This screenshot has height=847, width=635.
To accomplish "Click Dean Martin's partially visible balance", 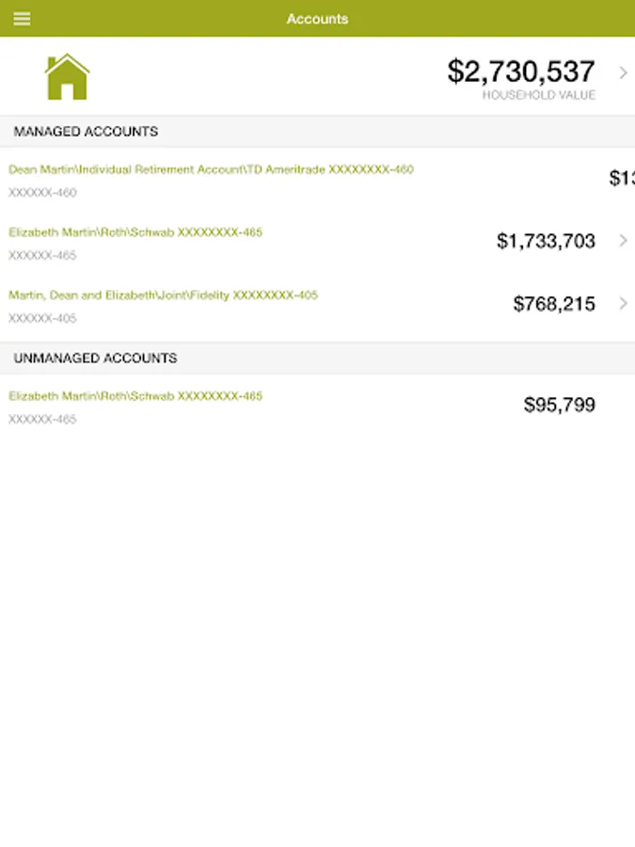I will [x=621, y=178].
